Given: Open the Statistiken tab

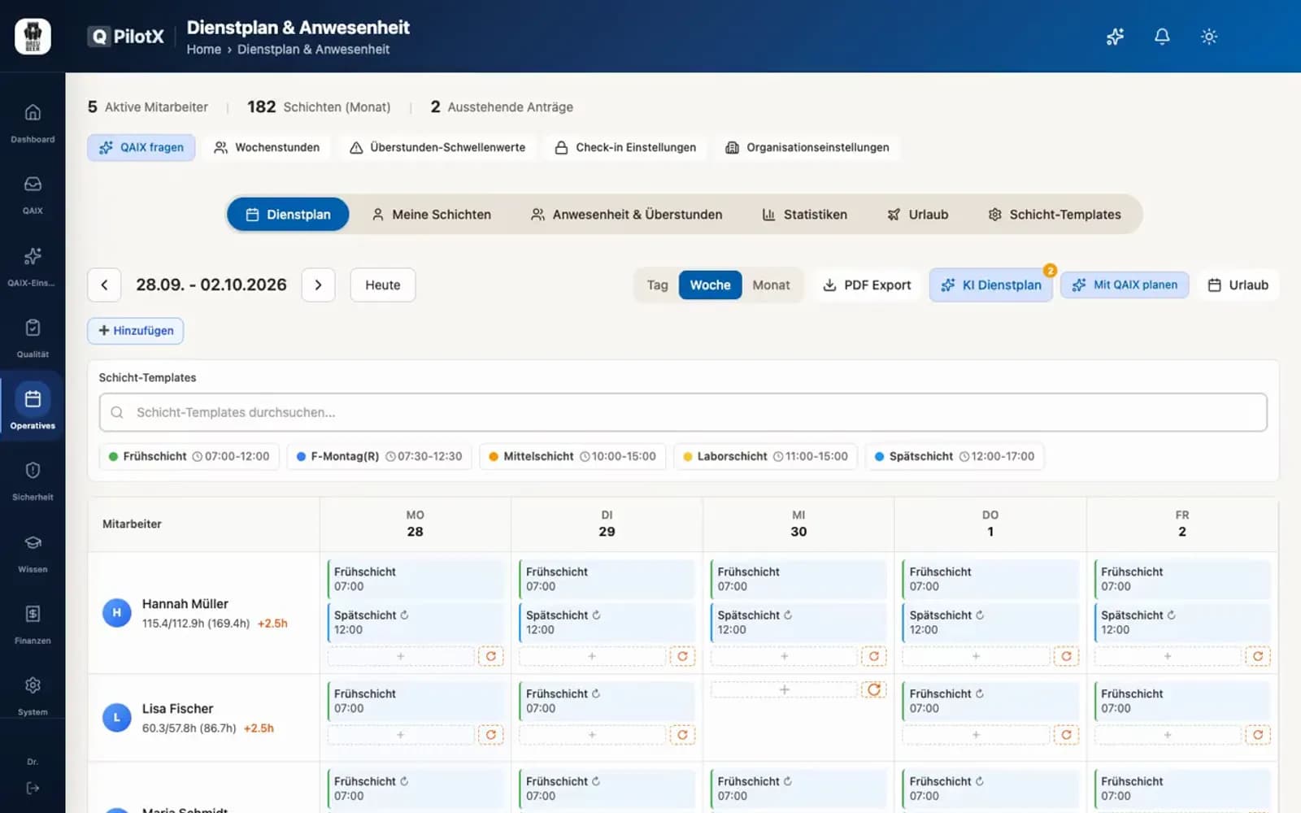Looking at the screenshot, I should 804,215.
